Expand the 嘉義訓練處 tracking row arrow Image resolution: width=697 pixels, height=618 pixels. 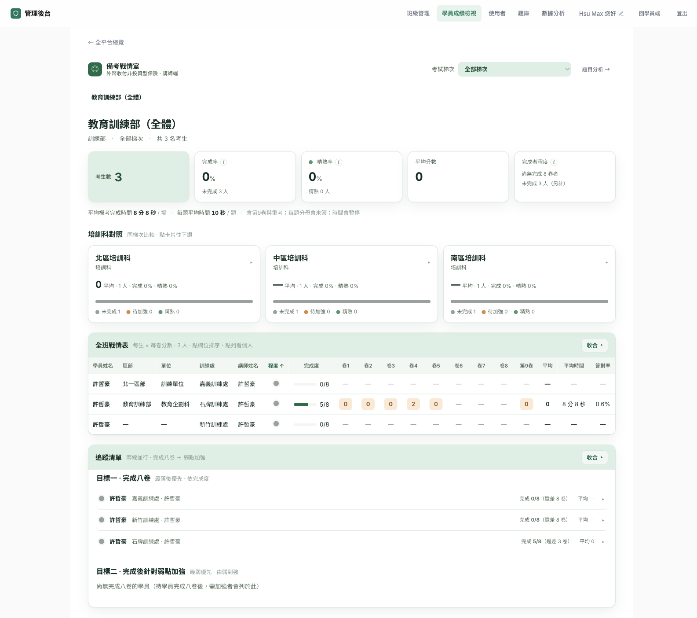[x=603, y=499]
